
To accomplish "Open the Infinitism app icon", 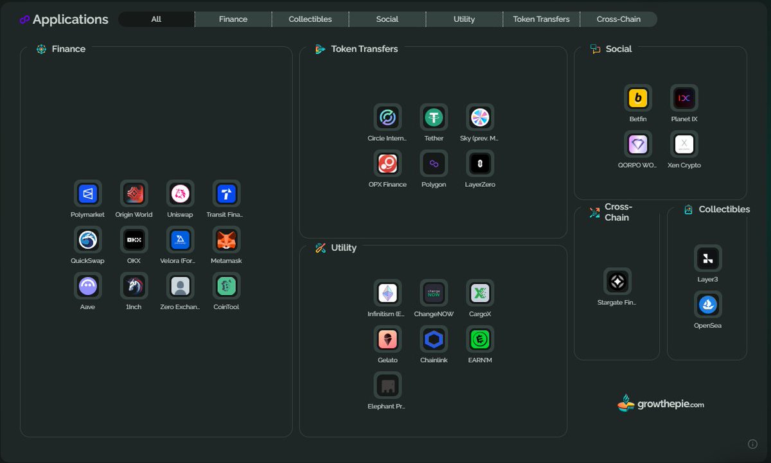I will (388, 293).
